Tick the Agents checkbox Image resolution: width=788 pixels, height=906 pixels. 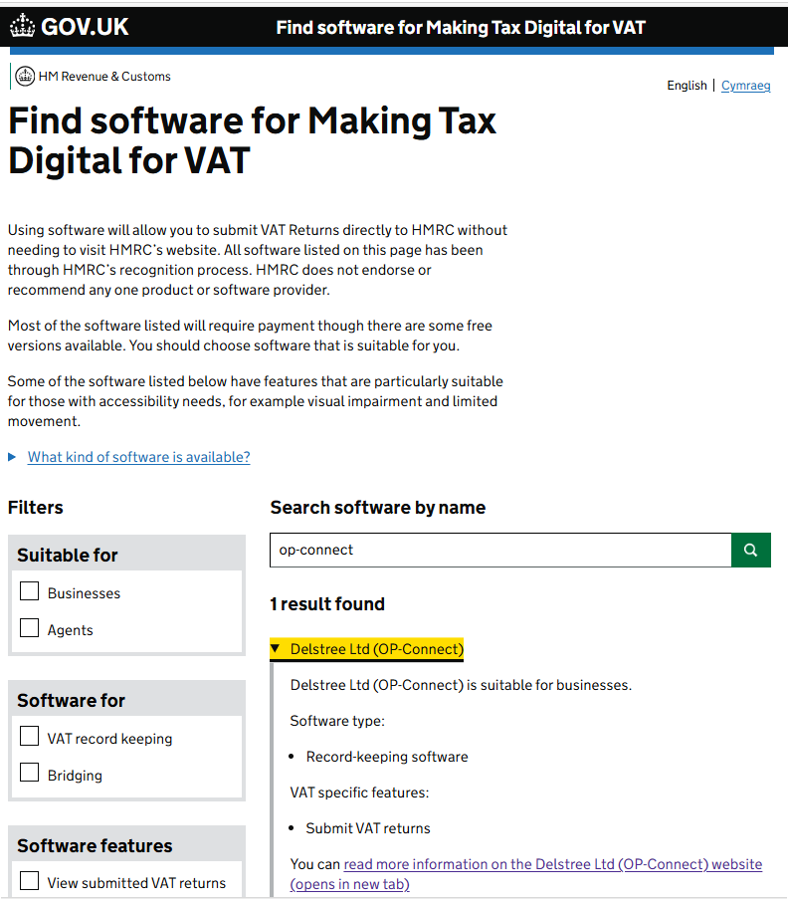click(x=30, y=628)
